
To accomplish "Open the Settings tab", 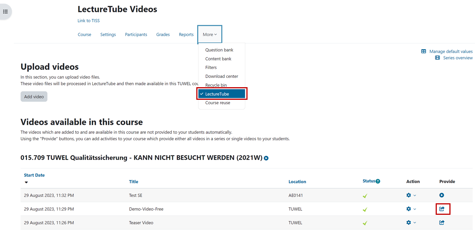I will 108,34.
